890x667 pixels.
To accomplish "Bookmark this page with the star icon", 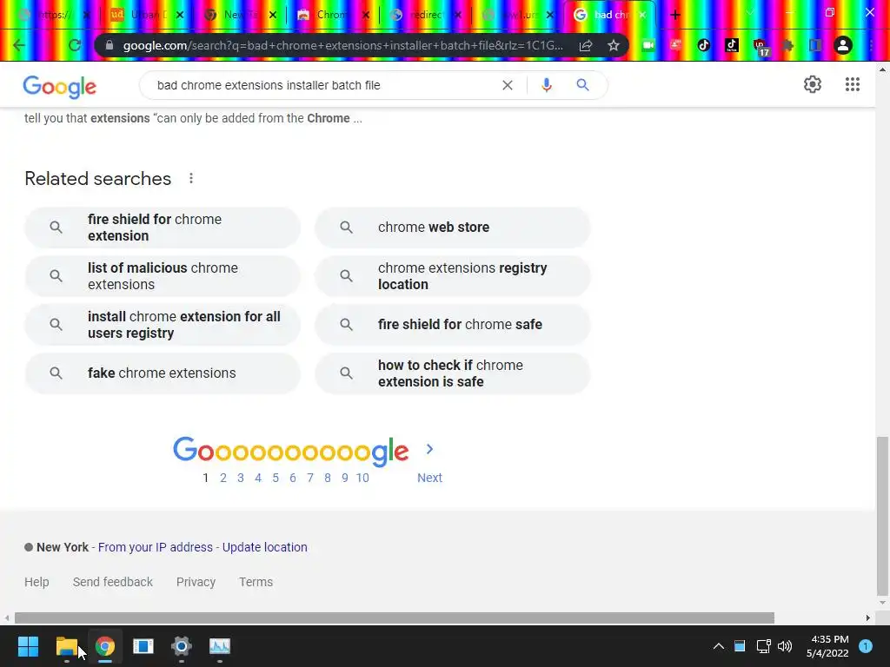I will (x=614, y=45).
